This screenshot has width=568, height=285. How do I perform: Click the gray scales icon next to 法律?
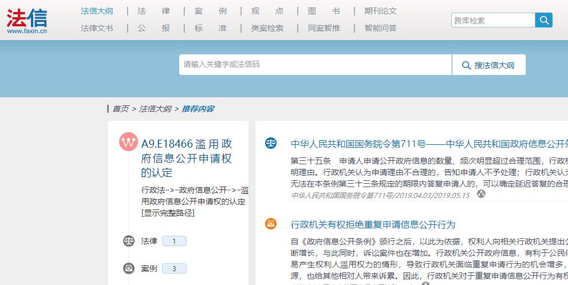[129, 241]
